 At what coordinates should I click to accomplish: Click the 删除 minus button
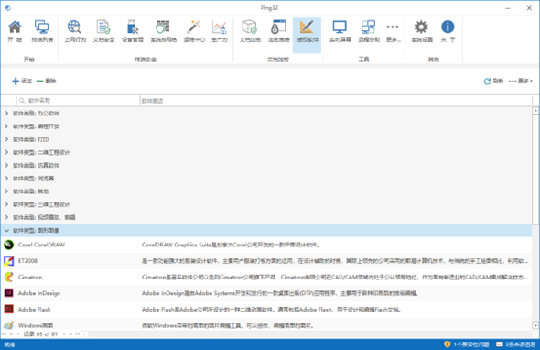[x=46, y=81]
